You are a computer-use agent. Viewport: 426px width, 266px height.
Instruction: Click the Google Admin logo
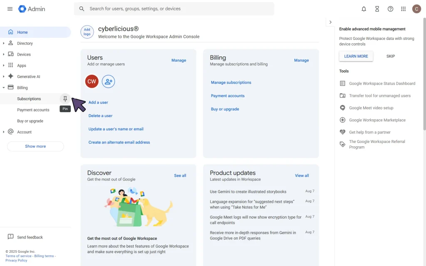32,9
